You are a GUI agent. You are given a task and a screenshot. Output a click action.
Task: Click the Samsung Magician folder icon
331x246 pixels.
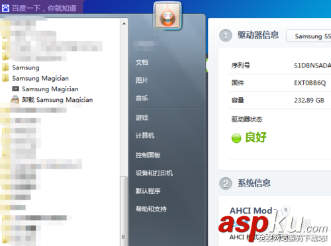[x=5, y=77]
